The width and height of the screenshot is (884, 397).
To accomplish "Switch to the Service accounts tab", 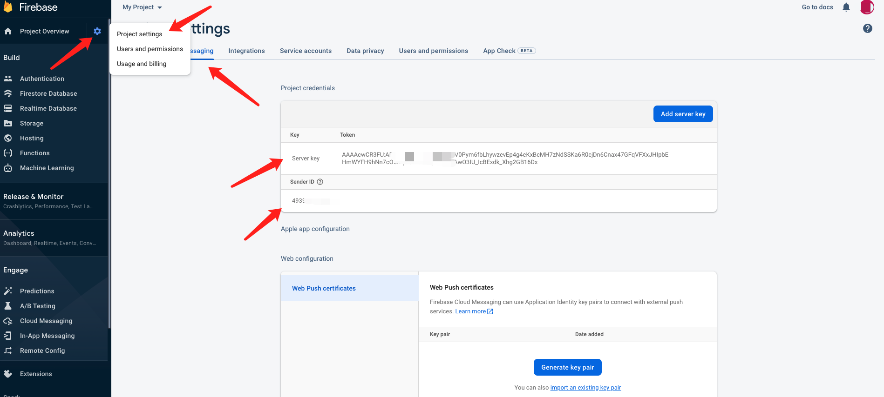I will click(306, 51).
